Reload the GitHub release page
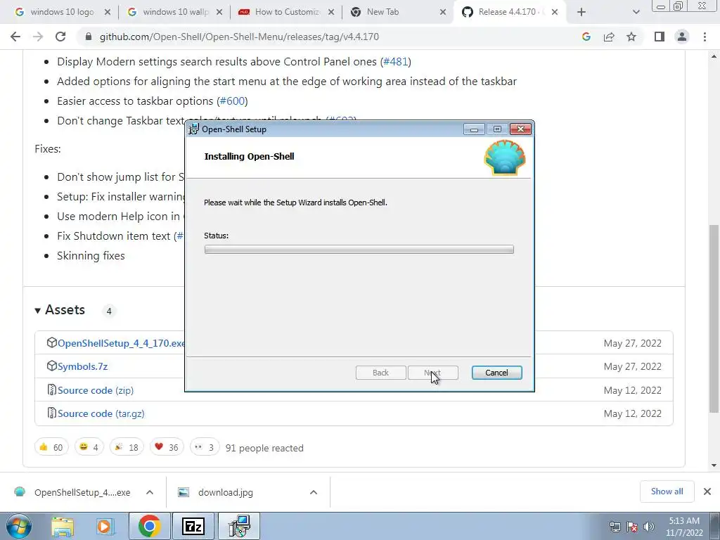This screenshot has height=540, width=720. click(x=60, y=37)
